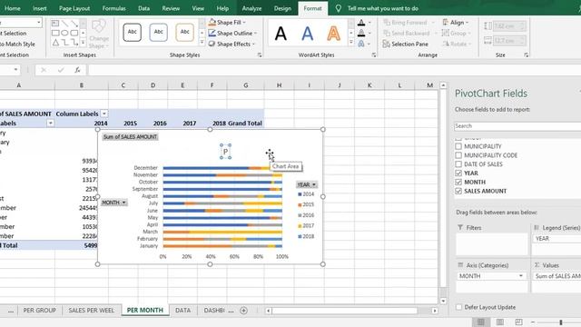581x327 pixels.
Task: Open the Insert ribbon tab
Action: coord(40,8)
